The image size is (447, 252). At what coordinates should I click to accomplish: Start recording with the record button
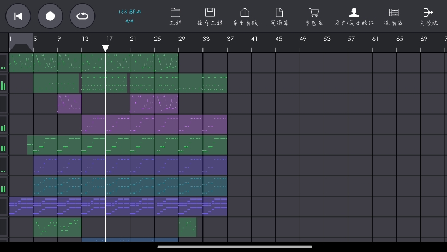coord(50,16)
